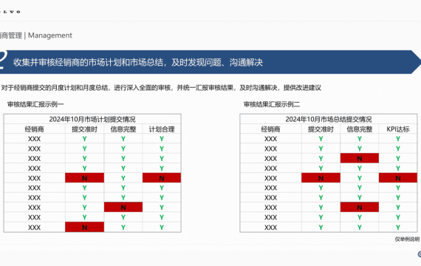The height and width of the screenshot is (266, 421).
Task: Click the 2024年10月市场总结提交情况 table title
Action: (329, 119)
